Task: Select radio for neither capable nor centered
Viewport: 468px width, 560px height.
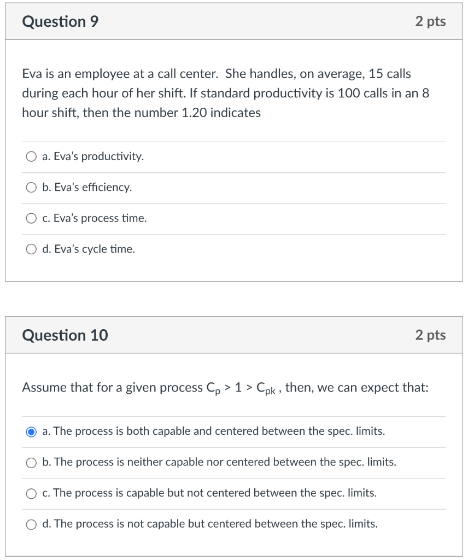Action: tap(32, 462)
